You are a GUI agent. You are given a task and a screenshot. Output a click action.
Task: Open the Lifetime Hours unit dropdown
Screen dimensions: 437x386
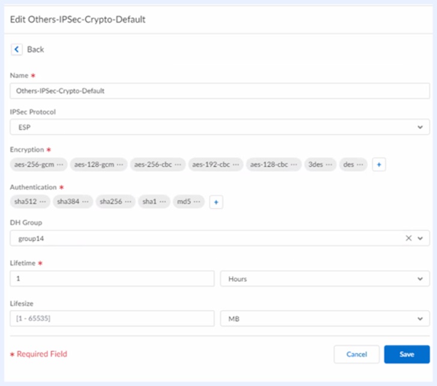325,279
